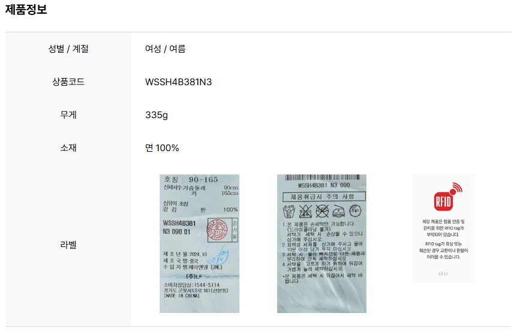Image resolution: width=517 pixels, height=331 pixels.
Task: Select the product code WSSH4B381N3 text
Action: [x=178, y=82]
